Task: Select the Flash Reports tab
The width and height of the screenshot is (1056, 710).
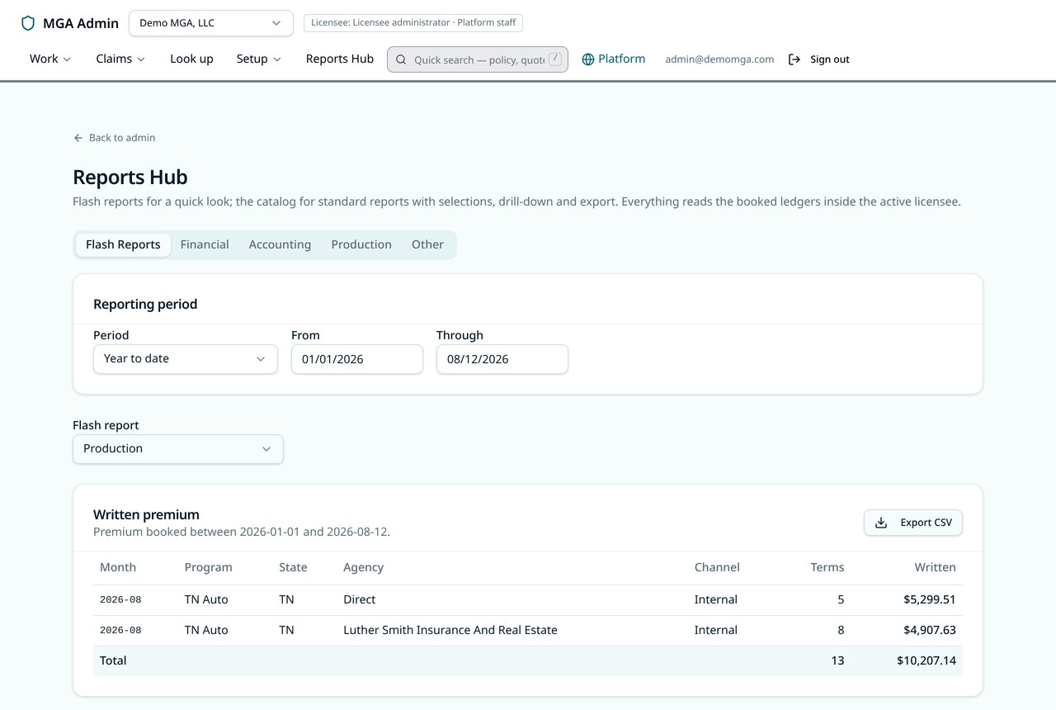Action: tap(123, 245)
